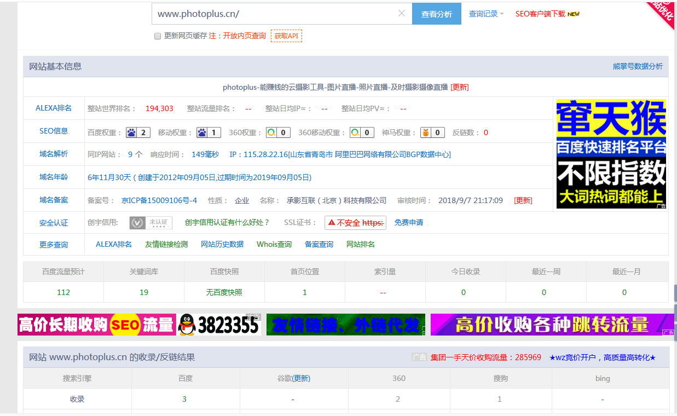Click 高价长期收购SEO流量 banner ad

[x=139, y=325]
